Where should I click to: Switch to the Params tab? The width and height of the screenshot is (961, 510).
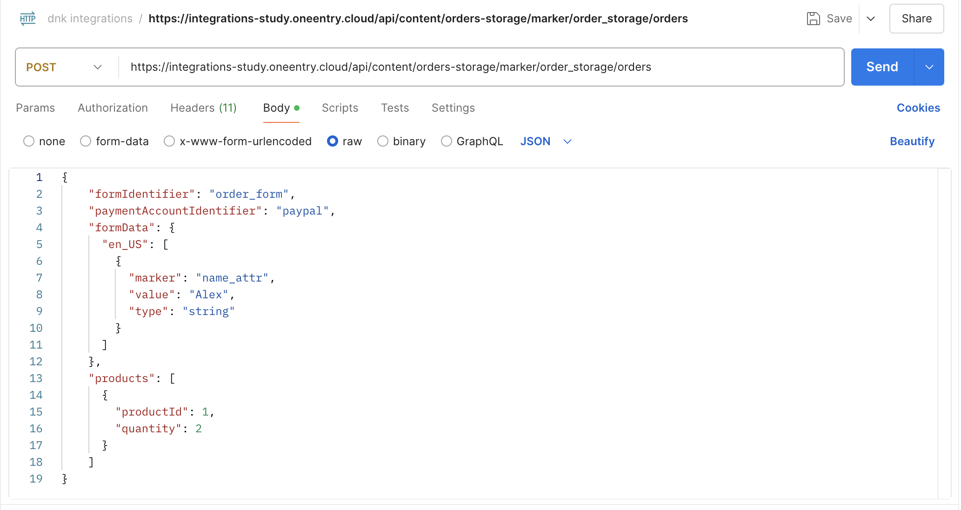click(35, 108)
